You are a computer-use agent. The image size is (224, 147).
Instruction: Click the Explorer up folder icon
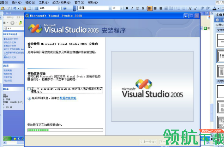coord(21,23)
